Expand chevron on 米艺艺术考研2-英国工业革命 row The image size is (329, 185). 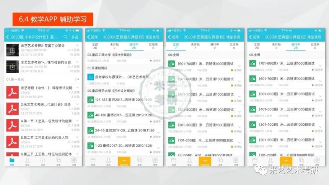point(77,45)
